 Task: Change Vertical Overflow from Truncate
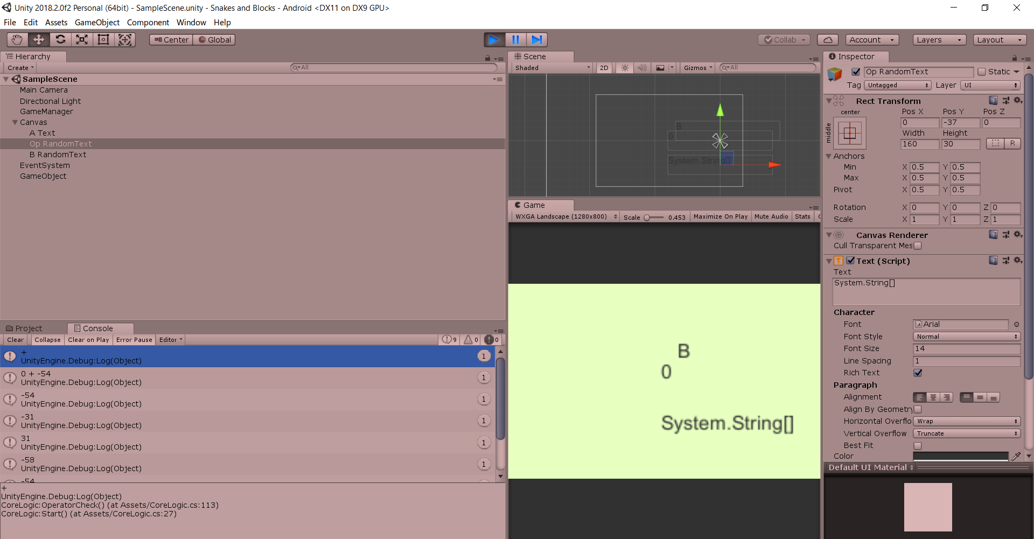tap(966, 433)
